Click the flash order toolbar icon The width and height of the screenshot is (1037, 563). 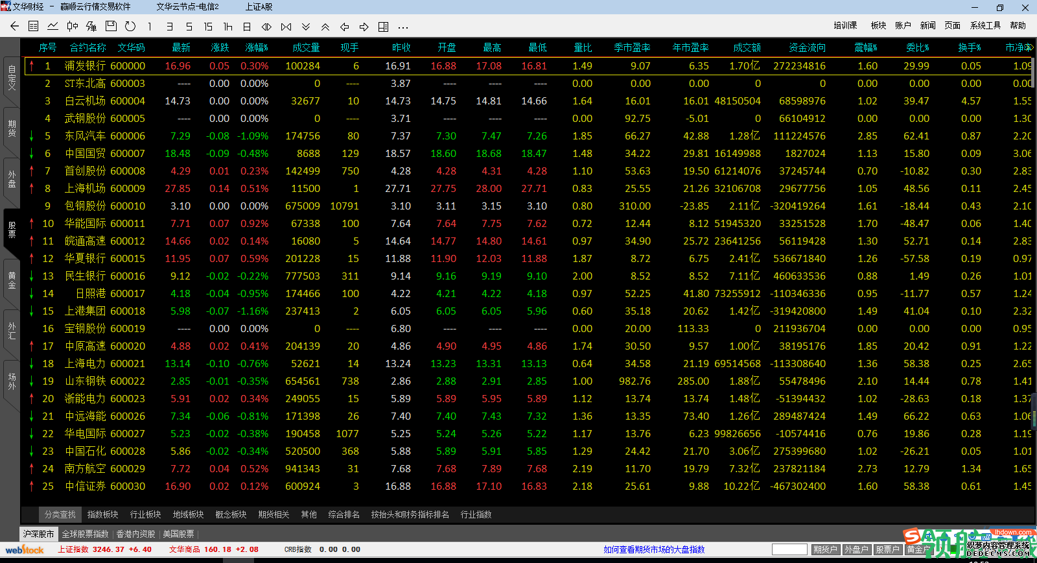(x=91, y=27)
